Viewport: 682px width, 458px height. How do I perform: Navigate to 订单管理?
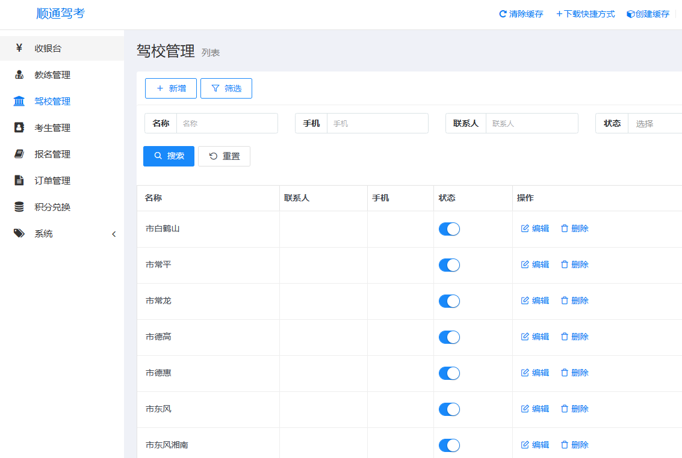click(x=62, y=180)
